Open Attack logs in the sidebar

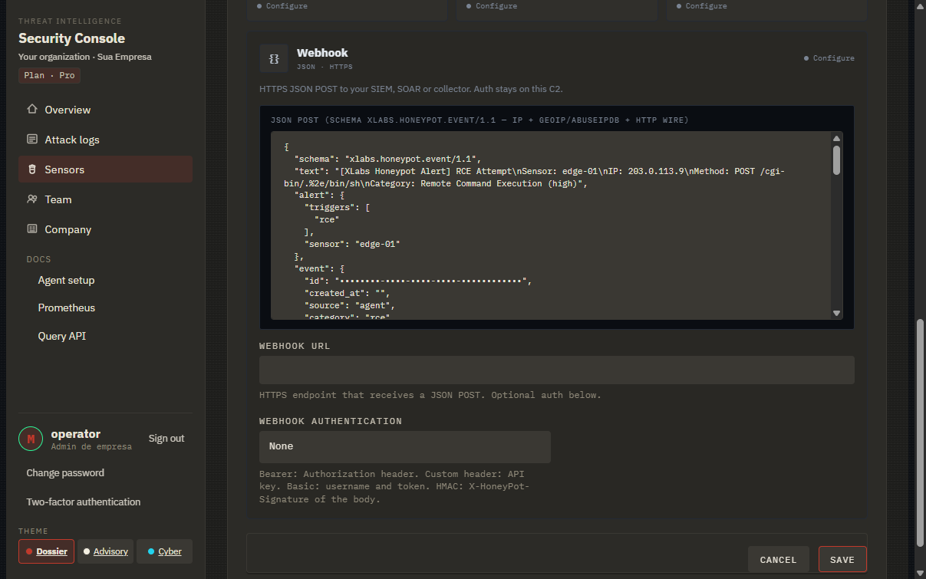[x=105, y=140]
